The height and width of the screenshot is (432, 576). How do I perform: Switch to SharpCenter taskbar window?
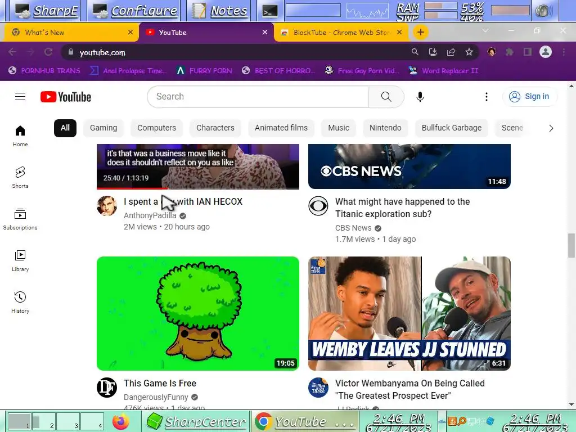(x=196, y=421)
